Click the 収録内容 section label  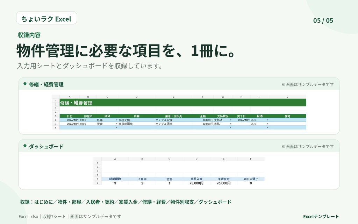tap(29, 35)
